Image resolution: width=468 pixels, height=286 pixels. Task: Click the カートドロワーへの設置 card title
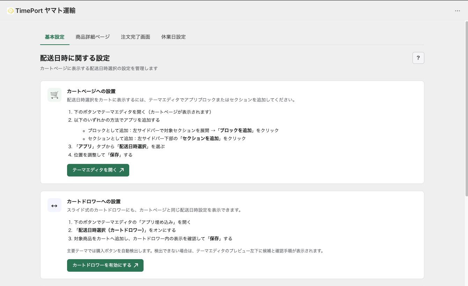[94, 202]
